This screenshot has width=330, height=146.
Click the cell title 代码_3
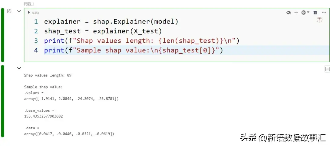tap(29, 4)
